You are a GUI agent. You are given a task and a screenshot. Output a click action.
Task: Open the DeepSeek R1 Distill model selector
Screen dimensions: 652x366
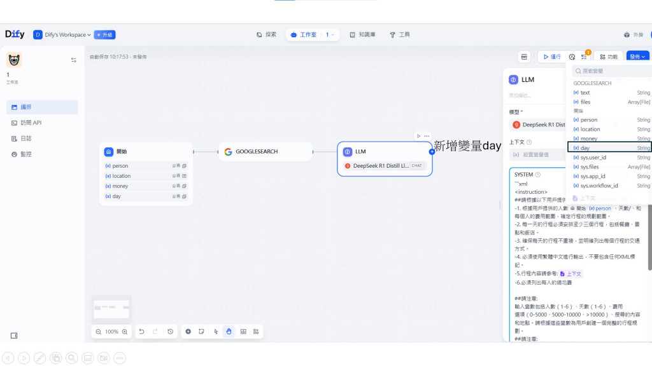[538, 125]
